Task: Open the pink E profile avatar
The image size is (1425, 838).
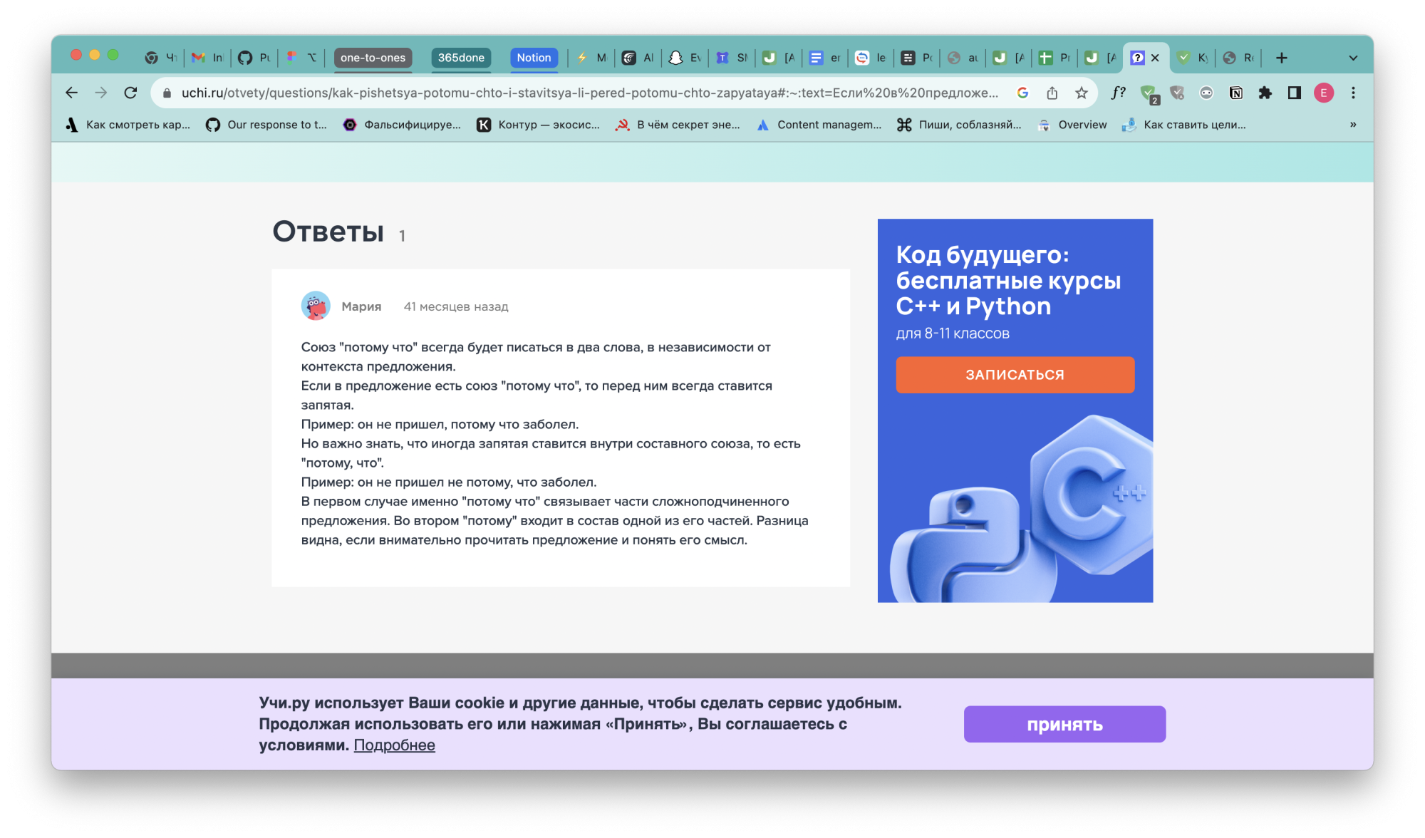Action: click(1324, 93)
